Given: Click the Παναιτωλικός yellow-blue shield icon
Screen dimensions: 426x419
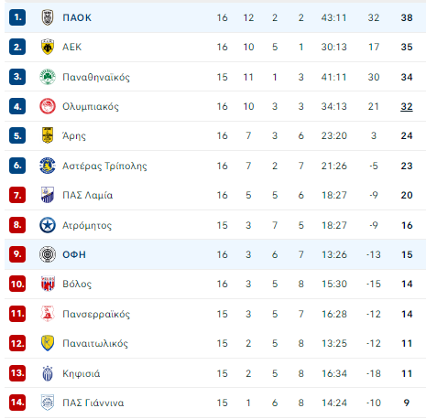Looking at the screenshot, I should tap(48, 343).
